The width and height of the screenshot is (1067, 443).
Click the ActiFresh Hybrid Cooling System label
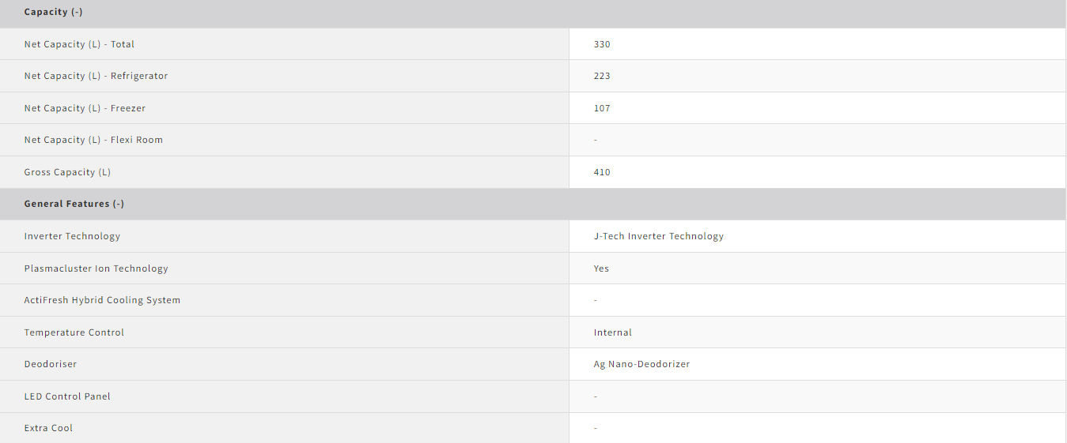(102, 300)
